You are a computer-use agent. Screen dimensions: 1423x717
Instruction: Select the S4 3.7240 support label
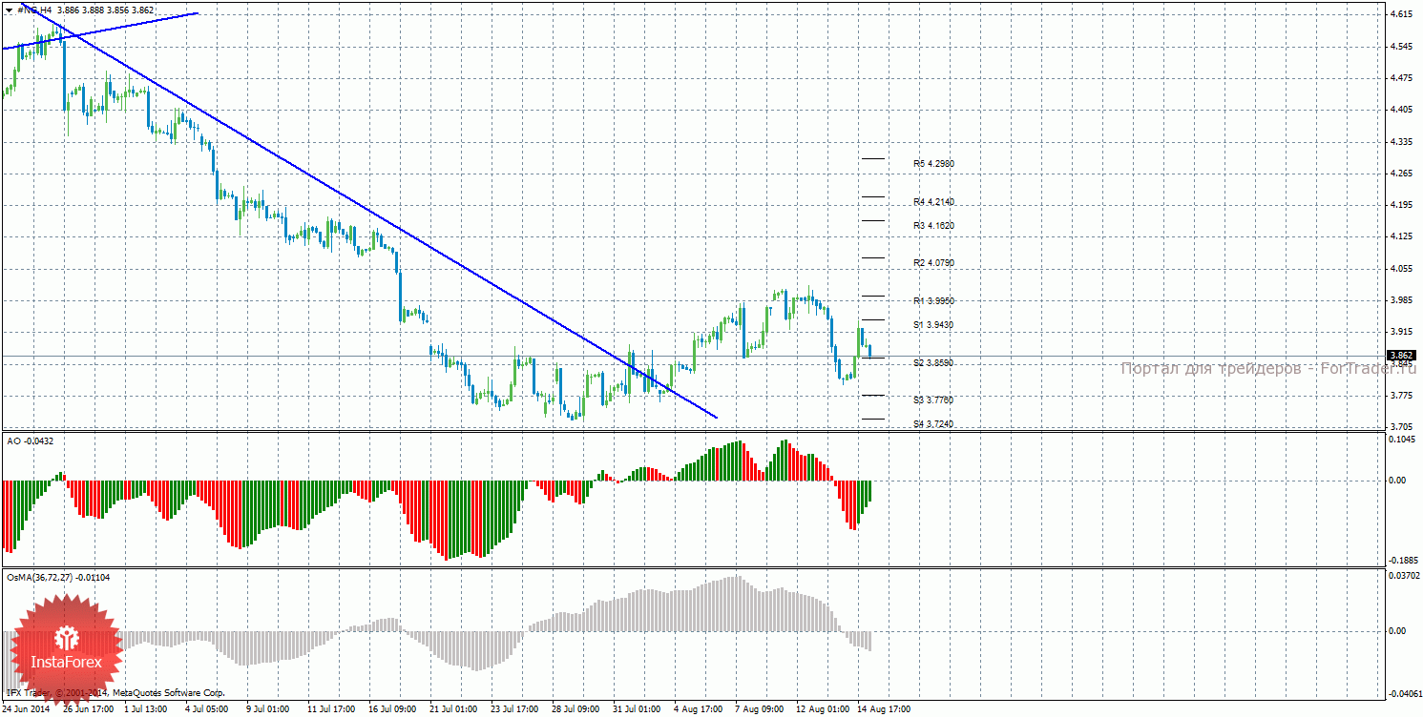pos(933,424)
